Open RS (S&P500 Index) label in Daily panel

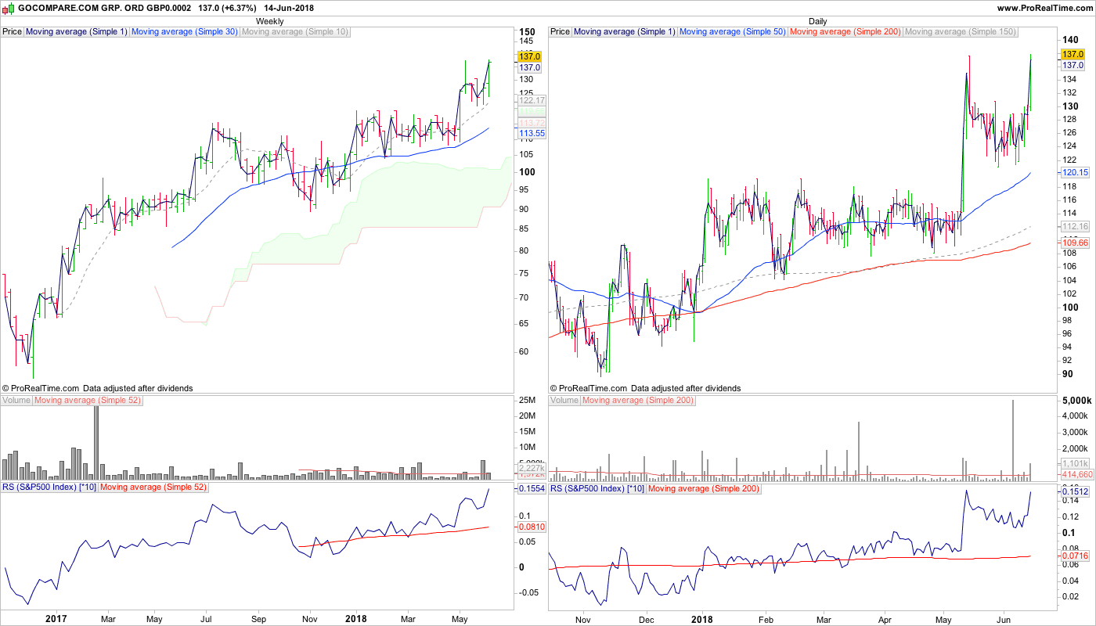click(x=598, y=488)
